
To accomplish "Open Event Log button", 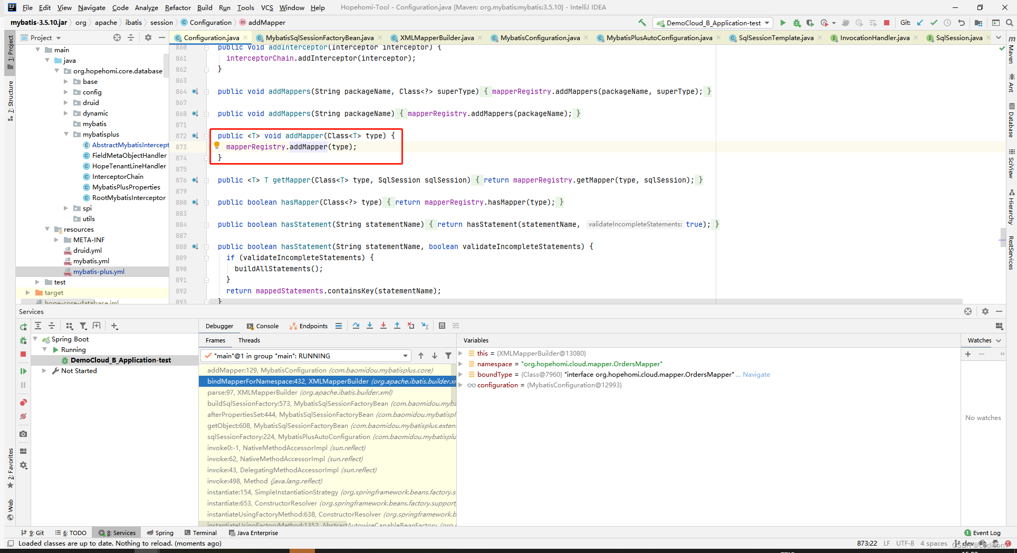I will pyautogui.click(x=982, y=533).
